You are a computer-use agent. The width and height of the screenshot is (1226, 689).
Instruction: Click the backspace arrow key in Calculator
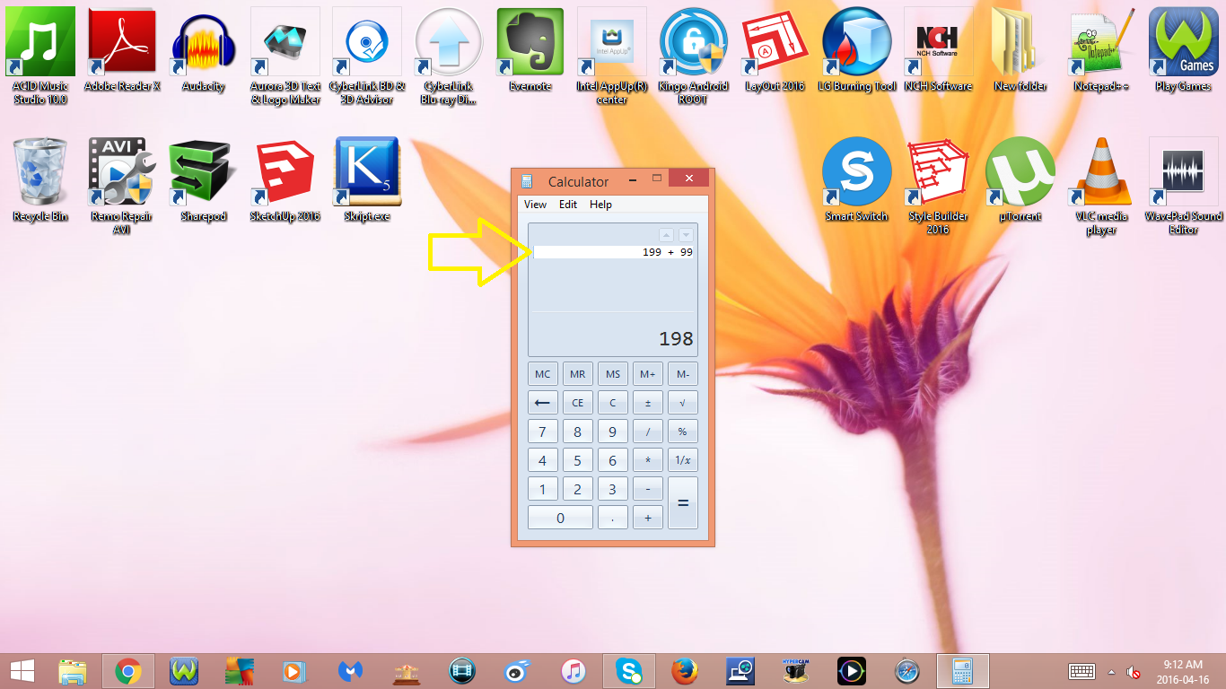point(542,402)
